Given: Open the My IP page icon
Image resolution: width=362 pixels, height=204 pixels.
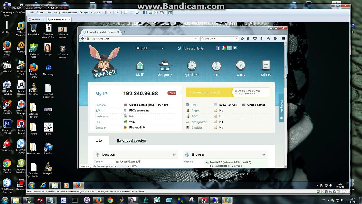Looking at the screenshot, I should pyautogui.click(x=140, y=66).
